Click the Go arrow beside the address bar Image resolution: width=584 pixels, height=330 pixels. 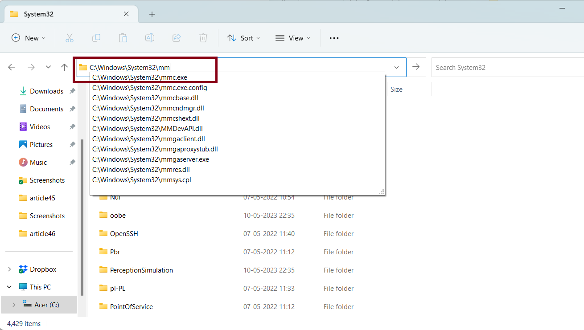[x=415, y=67]
